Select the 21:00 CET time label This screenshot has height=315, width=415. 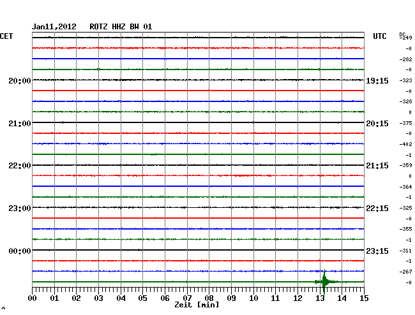coord(20,124)
